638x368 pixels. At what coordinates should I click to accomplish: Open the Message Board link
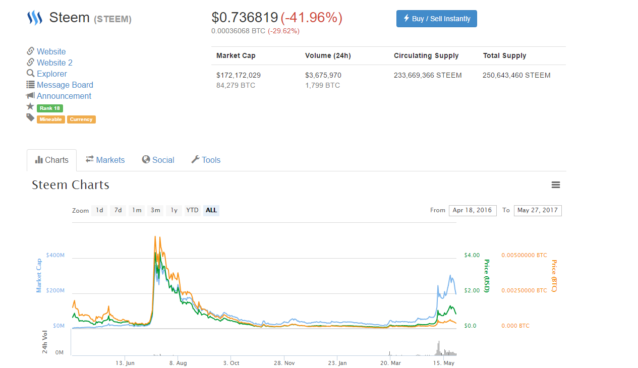(65, 85)
